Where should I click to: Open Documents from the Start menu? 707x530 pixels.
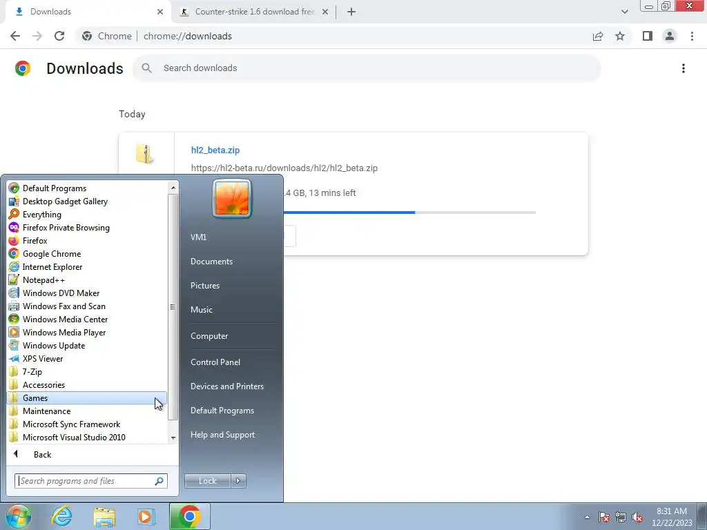click(211, 262)
